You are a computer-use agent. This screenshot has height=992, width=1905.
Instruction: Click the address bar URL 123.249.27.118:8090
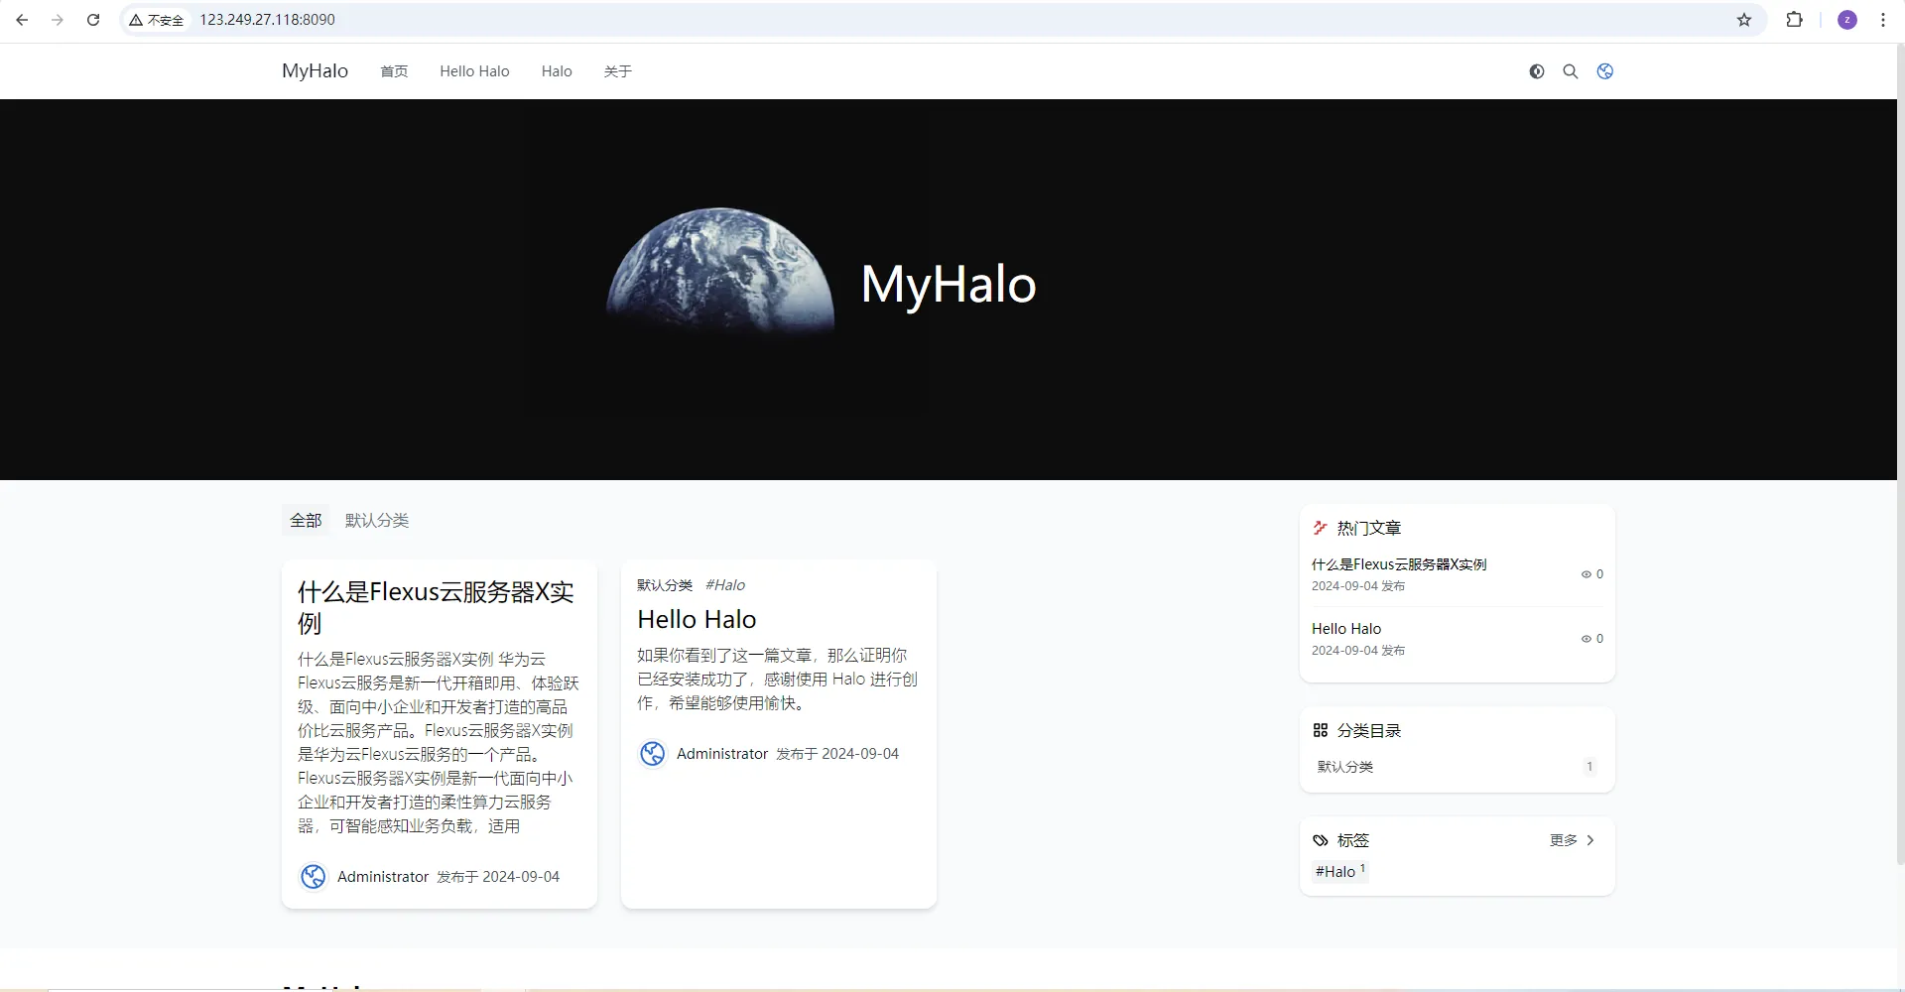(268, 20)
